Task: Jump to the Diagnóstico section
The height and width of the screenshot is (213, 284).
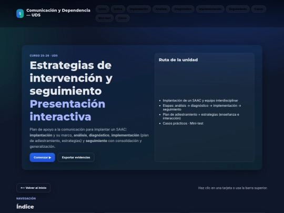Action: (183, 9)
